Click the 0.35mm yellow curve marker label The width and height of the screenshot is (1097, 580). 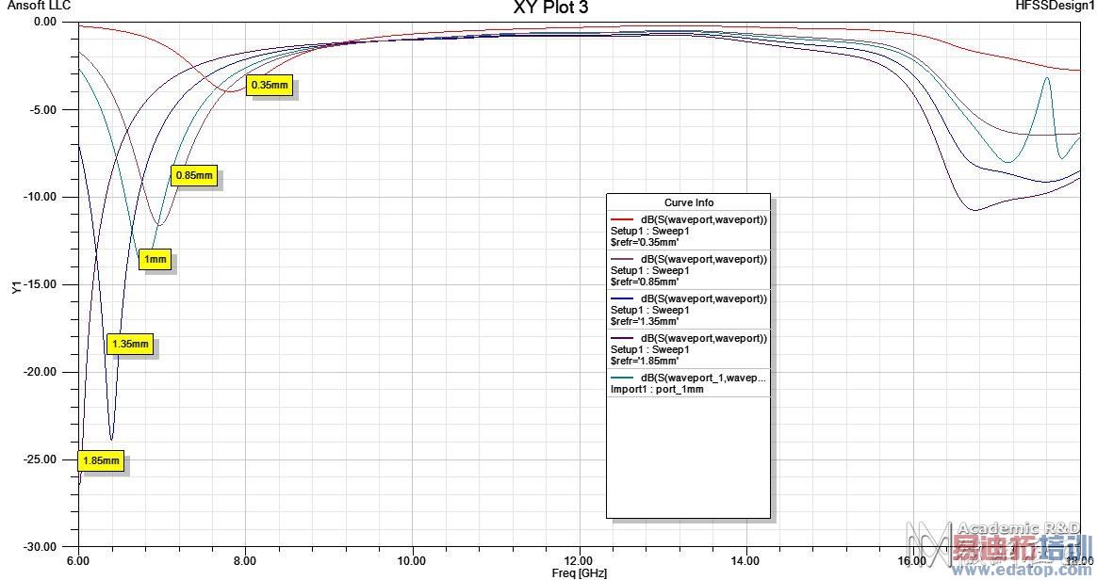[270, 86]
